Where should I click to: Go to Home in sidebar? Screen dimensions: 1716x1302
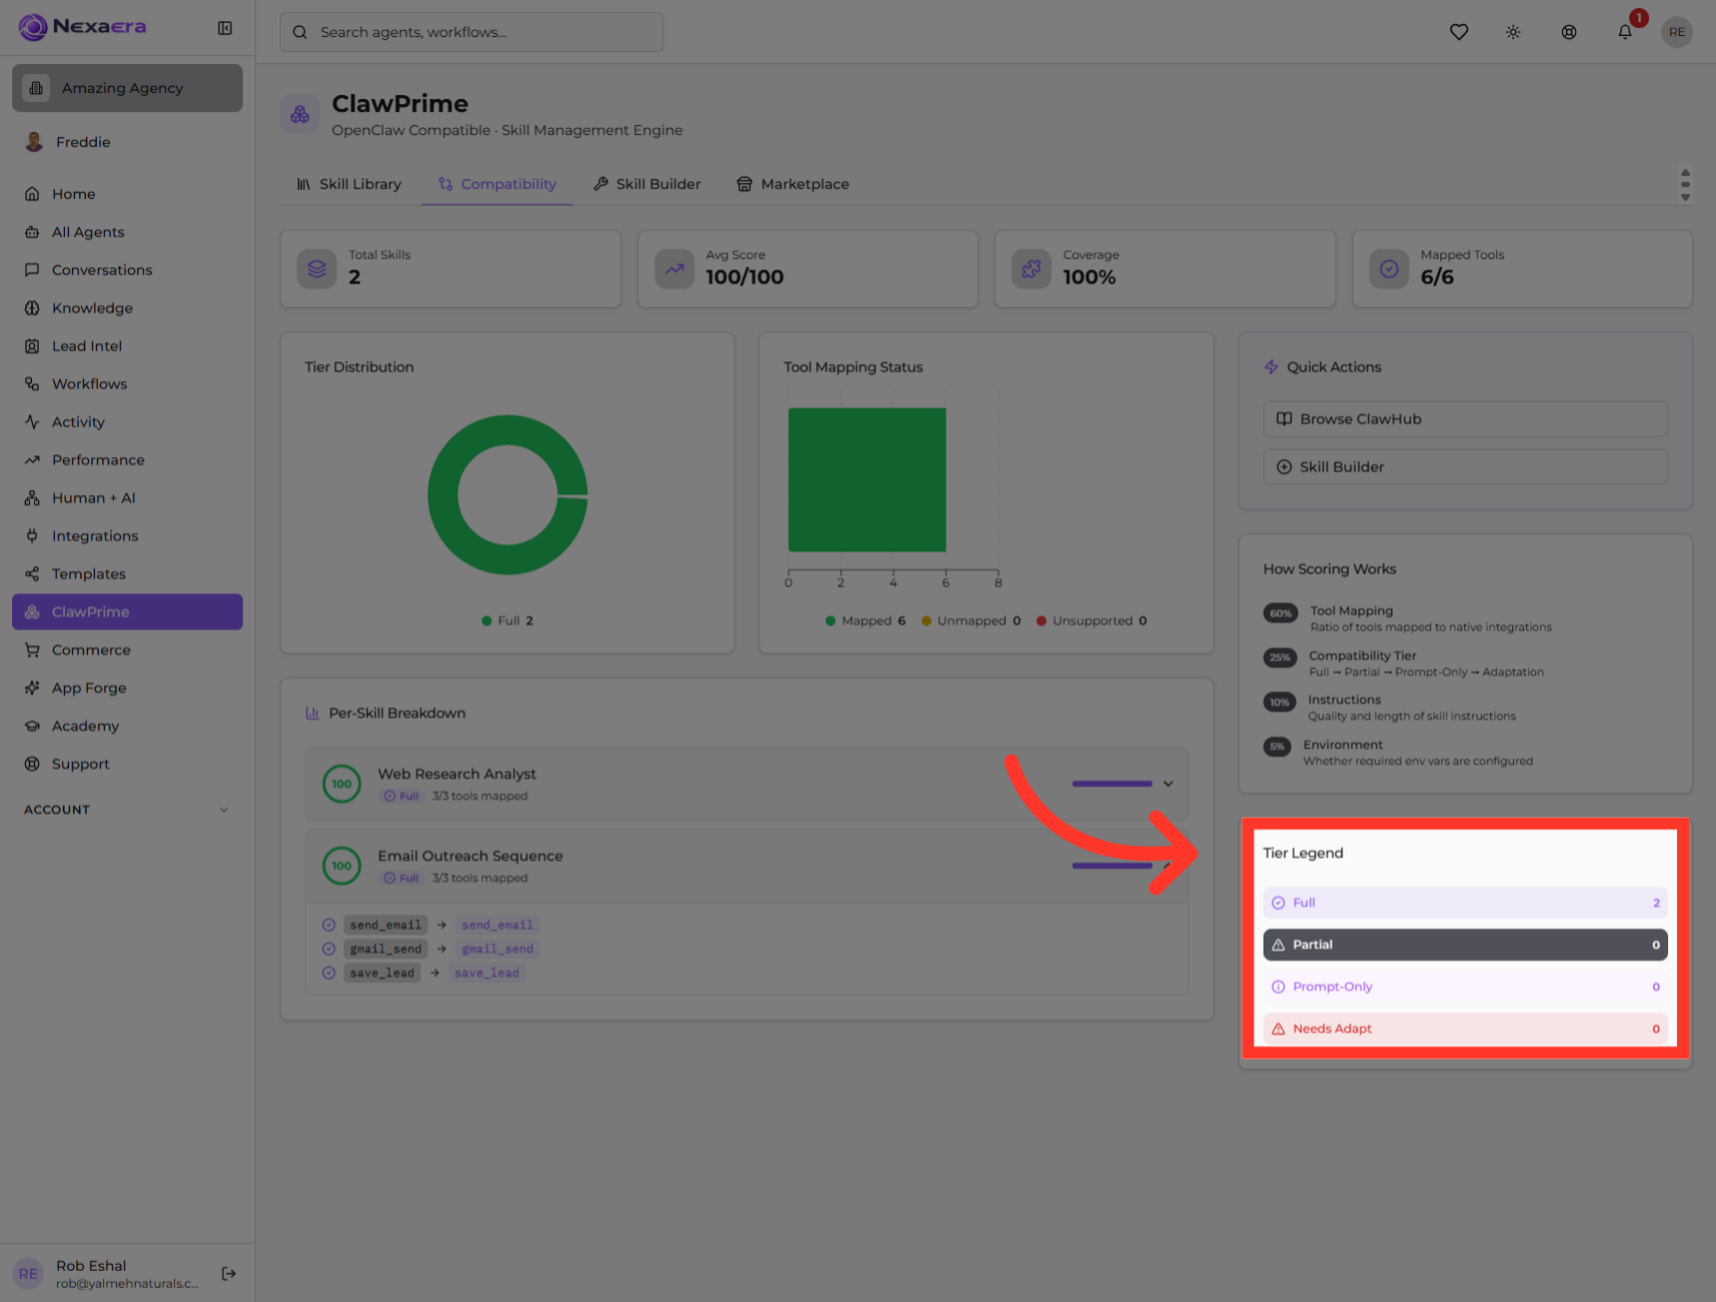click(x=127, y=194)
